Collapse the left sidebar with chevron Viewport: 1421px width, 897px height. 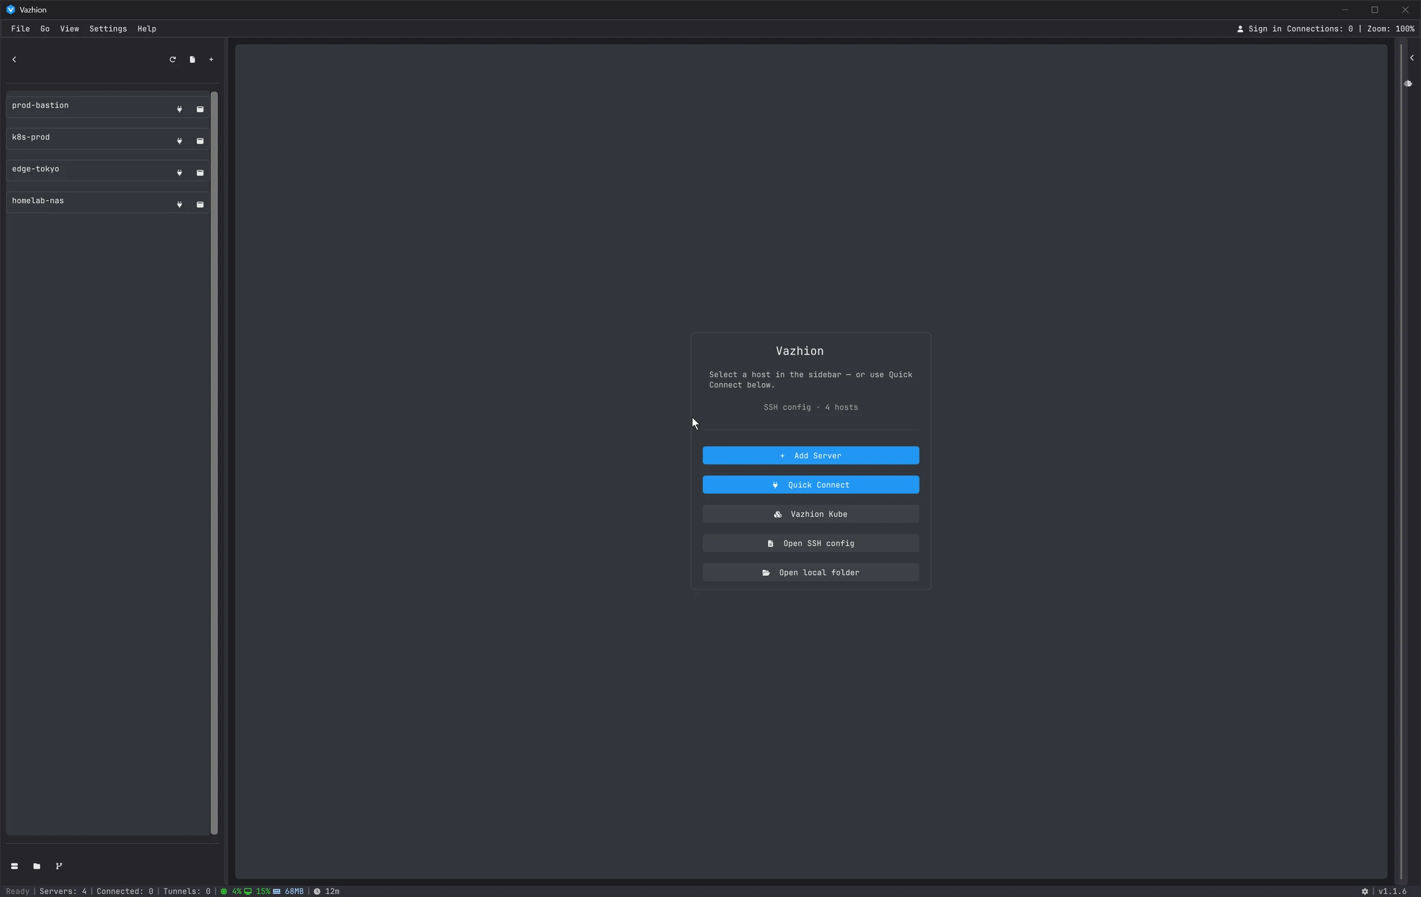click(x=14, y=59)
